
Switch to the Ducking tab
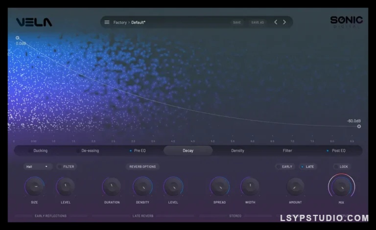pyautogui.click(x=40, y=151)
